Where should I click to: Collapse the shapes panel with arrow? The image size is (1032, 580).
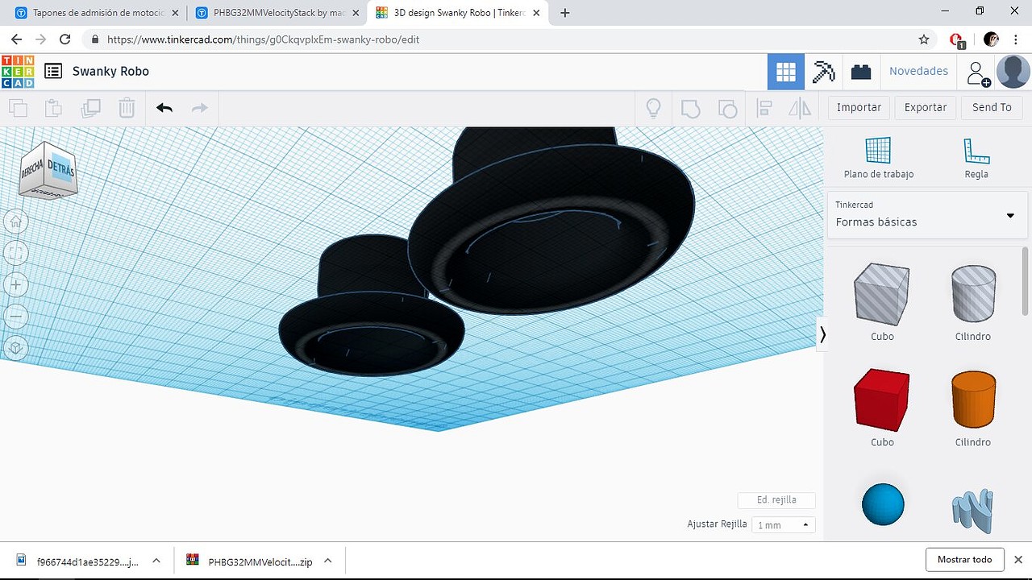pyautogui.click(x=822, y=334)
